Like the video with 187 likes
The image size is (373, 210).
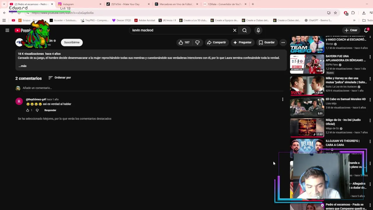coord(184,42)
